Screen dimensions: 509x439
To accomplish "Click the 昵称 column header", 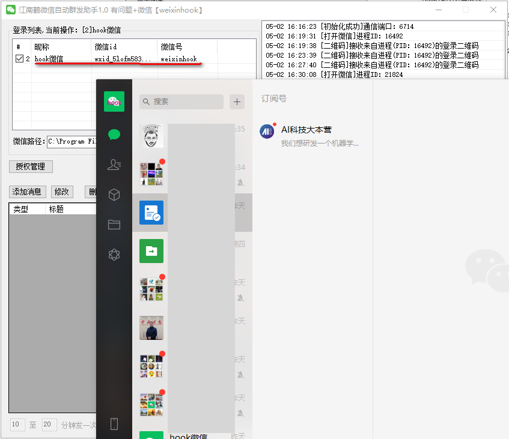I will [61, 47].
